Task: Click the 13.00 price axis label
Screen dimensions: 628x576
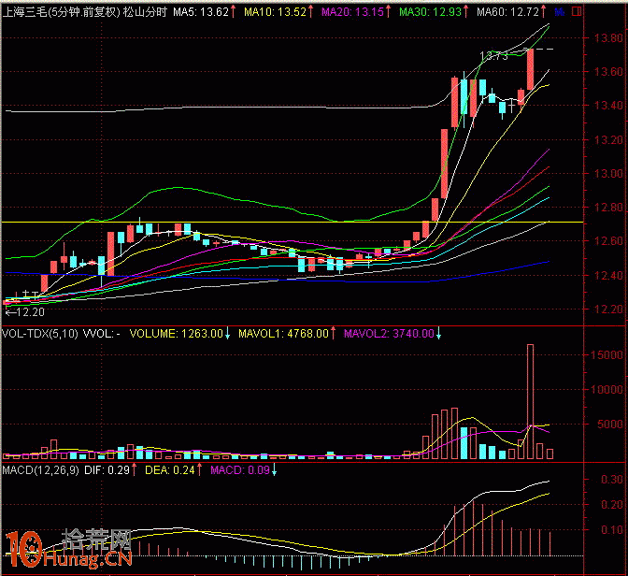Action: click(x=608, y=174)
